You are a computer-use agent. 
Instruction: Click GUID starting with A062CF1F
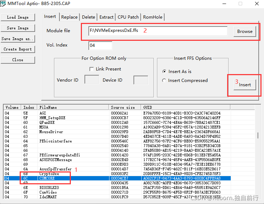pyautogui.click(x=182, y=178)
